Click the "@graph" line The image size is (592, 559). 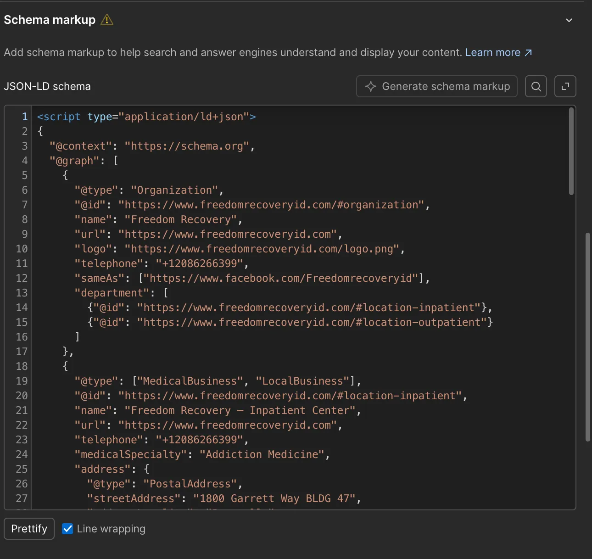coord(84,161)
